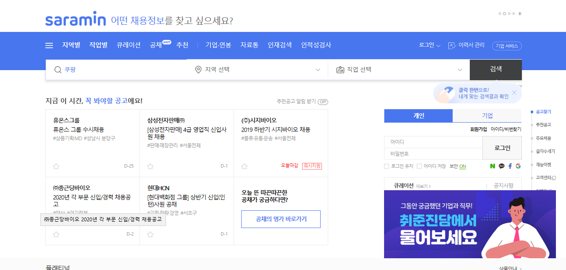Click the search magnifier icon in keyword box
The height and width of the screenshot is (270, 566).
pyautogui.click(x=58, y=70)
